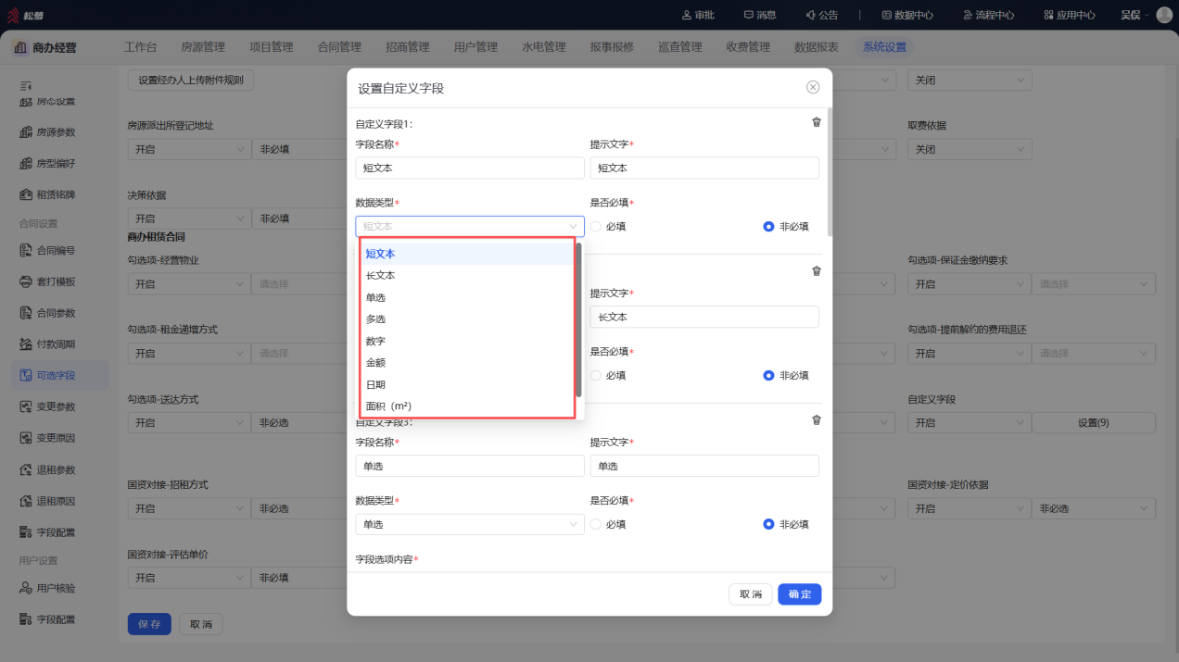1179x662 pixels.
Task: Switch to 合同管理 tab
Action: pos(339,47)
